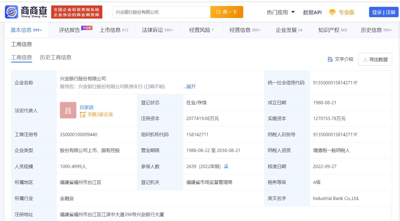This screenshot has width=400, height=221.
Task: Switch to the 基本信息 tab
Action: tap(26, 30)
